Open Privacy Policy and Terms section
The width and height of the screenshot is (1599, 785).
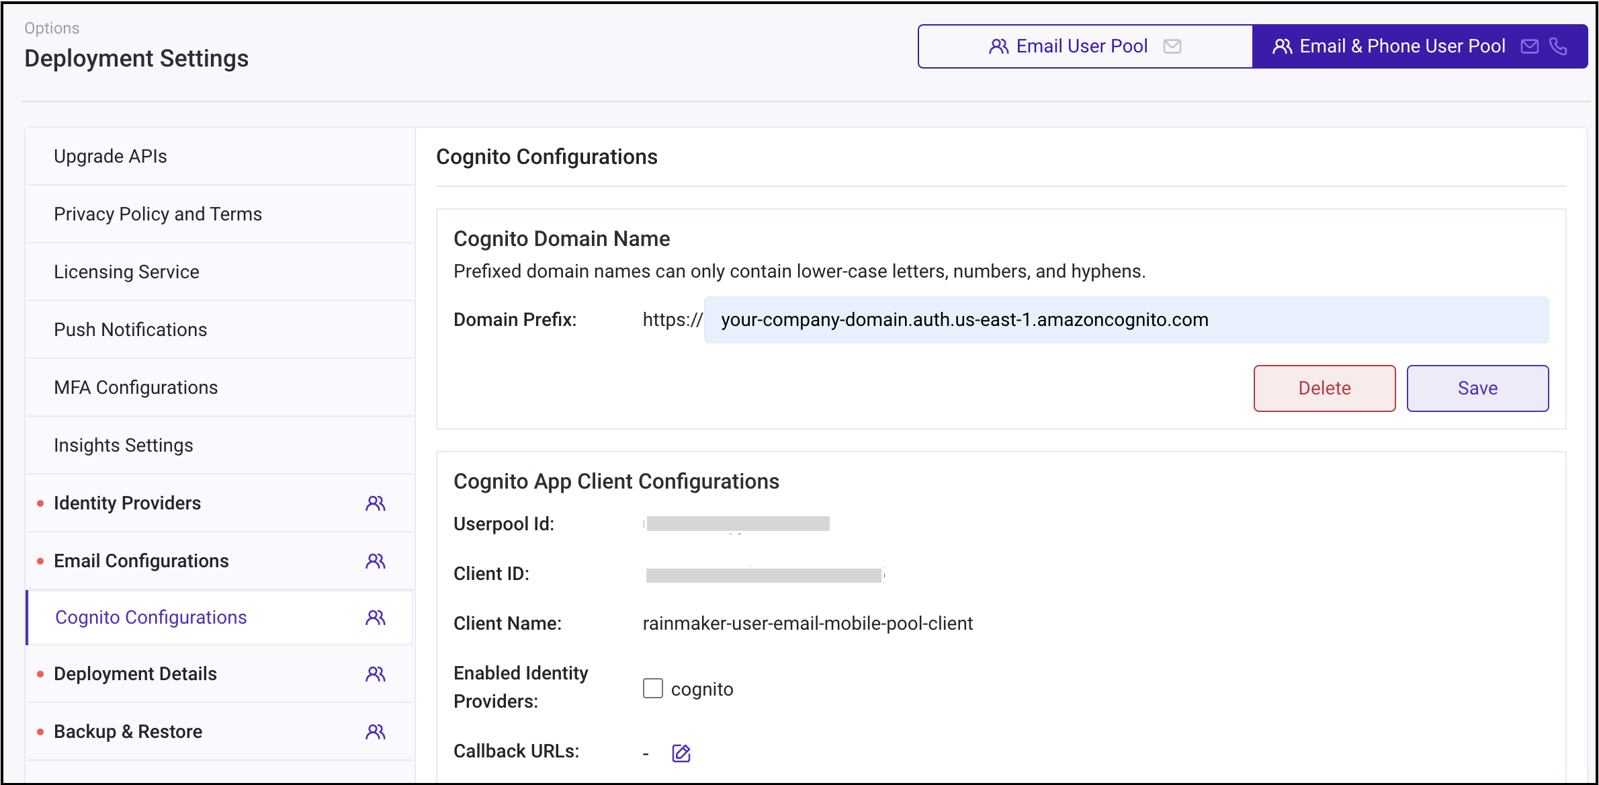tap(158, 214)
